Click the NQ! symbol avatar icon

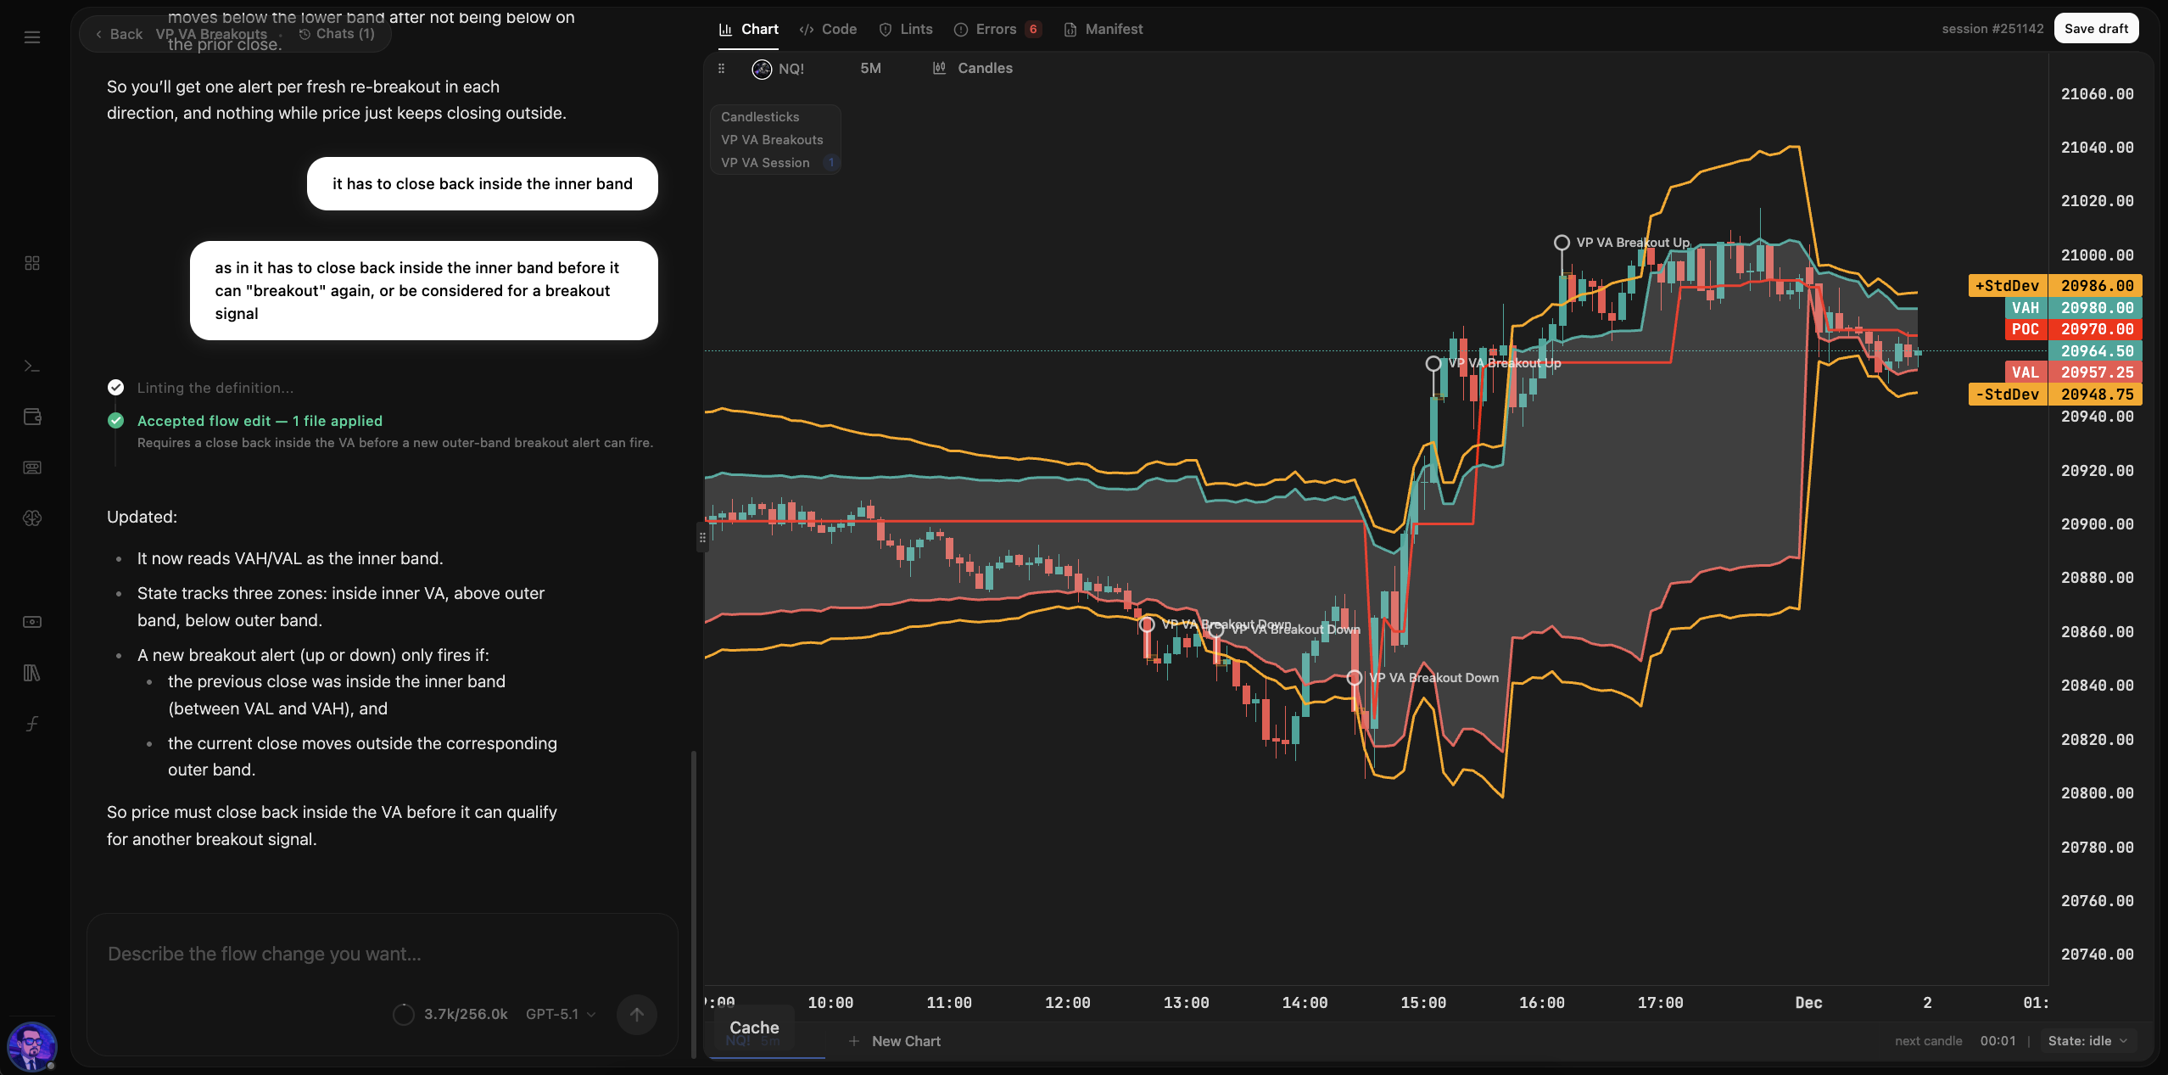762,69
